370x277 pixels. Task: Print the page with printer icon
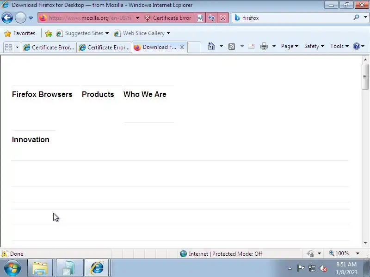(264, 46)
